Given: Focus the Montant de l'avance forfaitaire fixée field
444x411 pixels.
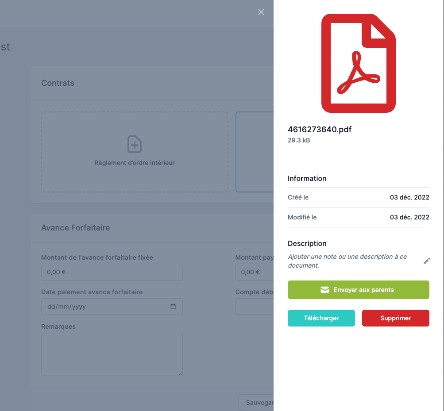Looking at the screenshot, I should (112, 272).
